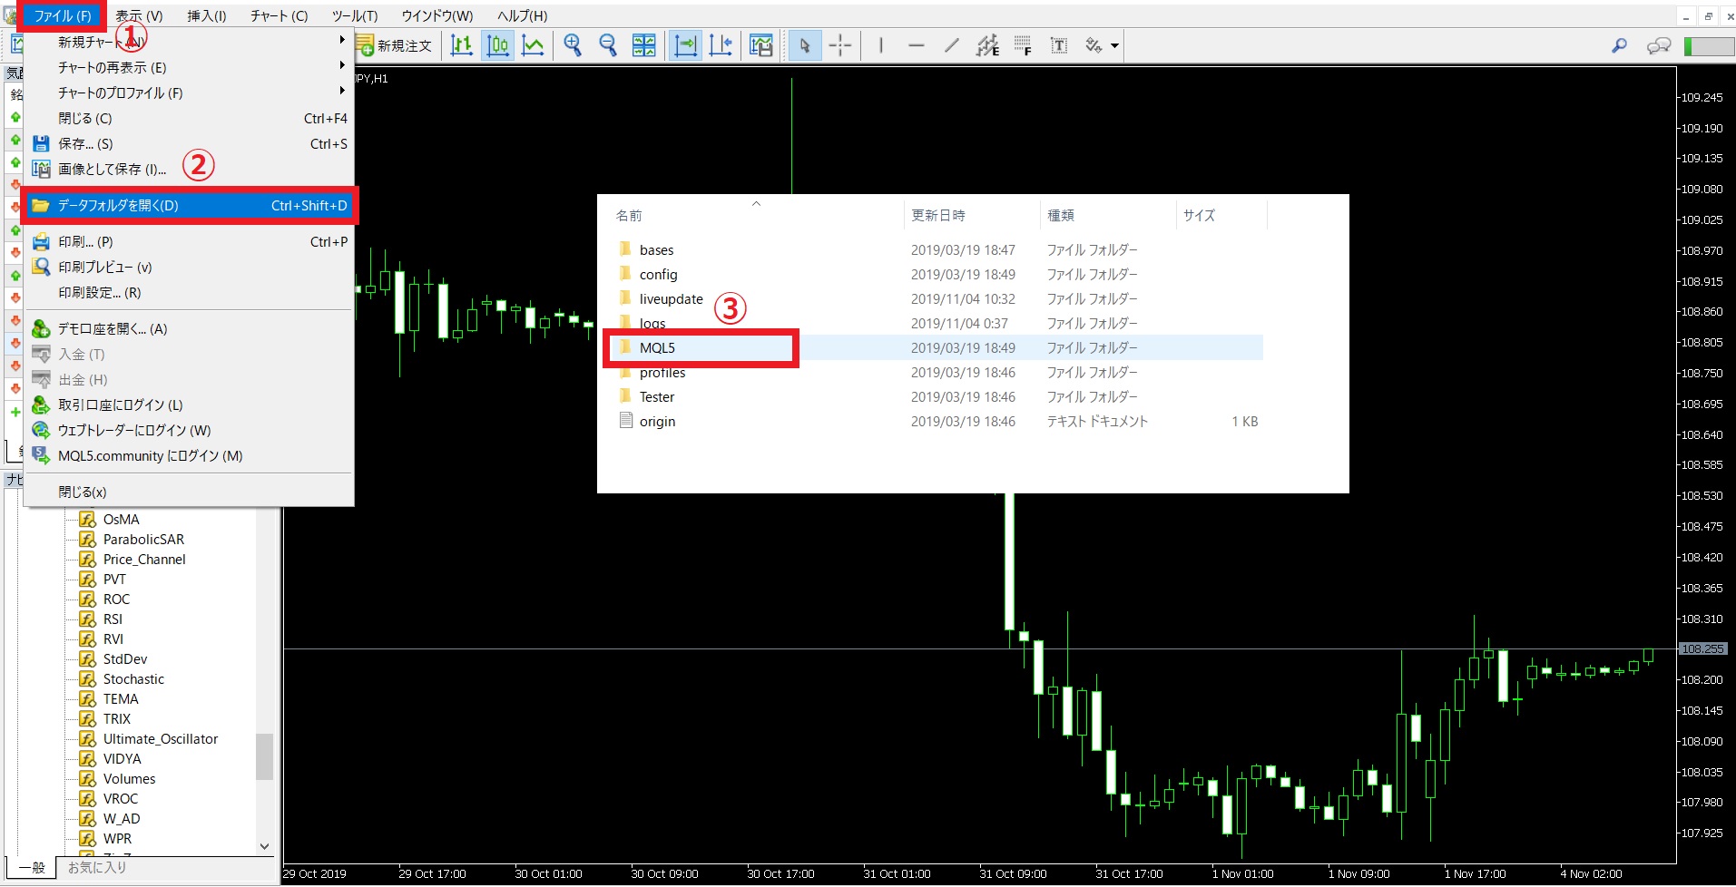Choose MQL5.community にログイン (M) item
Image resolution: width=1736 pixels, height=887 pixels.
coord(189,455)
